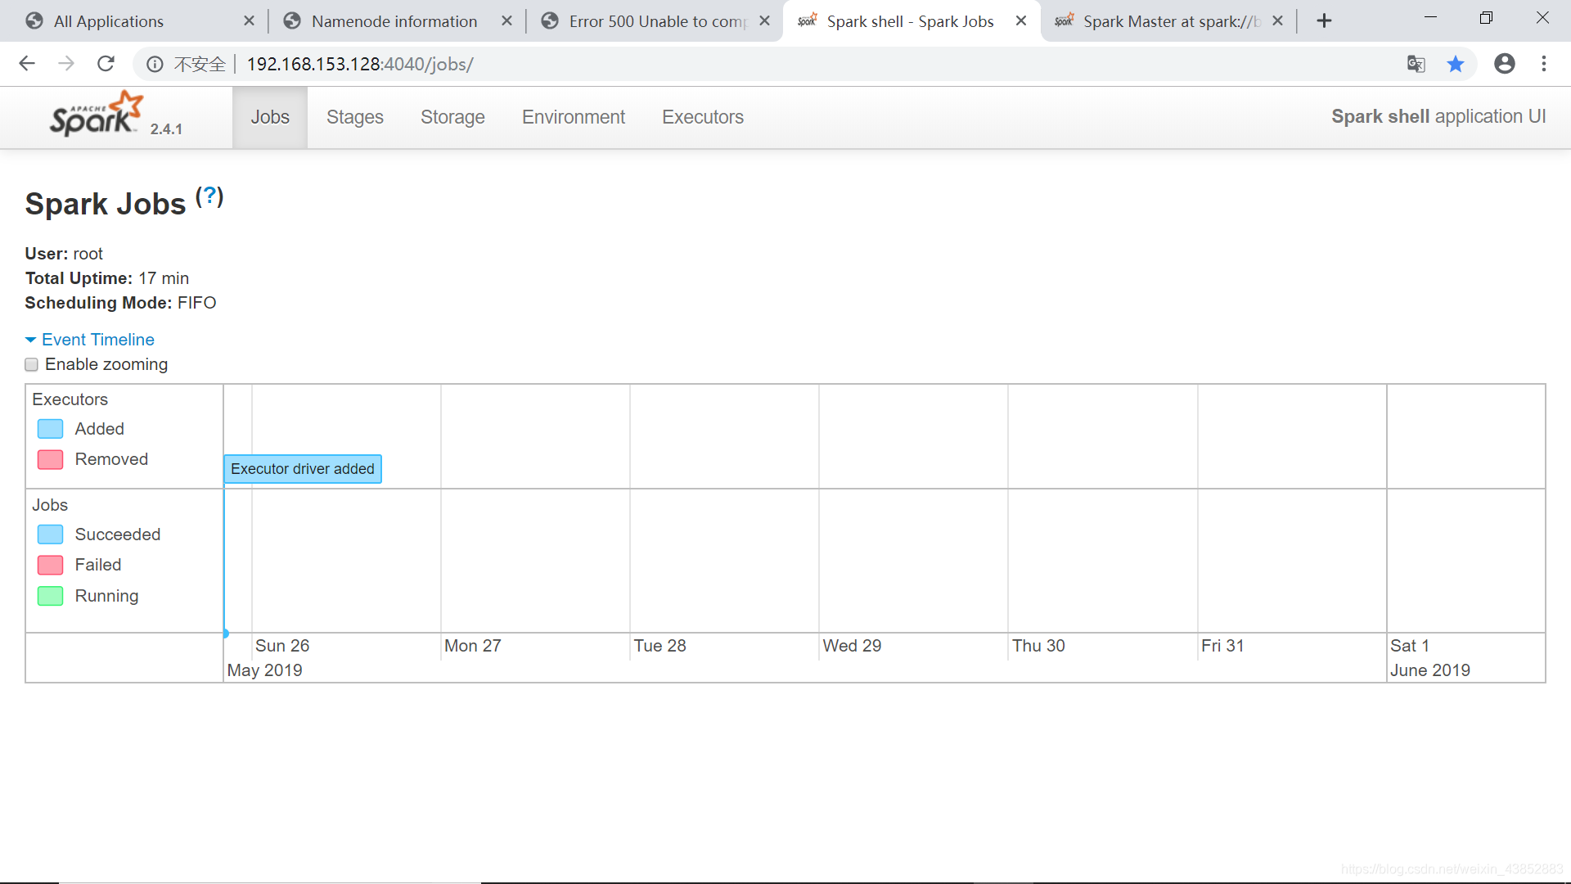Click the Fri 31 timeline date label
1571x884 pixels.
[x=1223, y=646]
